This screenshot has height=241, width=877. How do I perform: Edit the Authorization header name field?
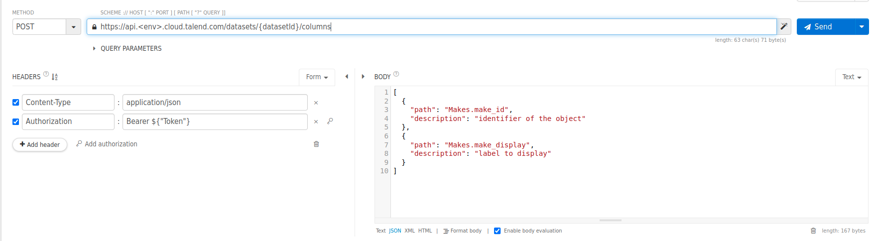click(x=68, y=121)
